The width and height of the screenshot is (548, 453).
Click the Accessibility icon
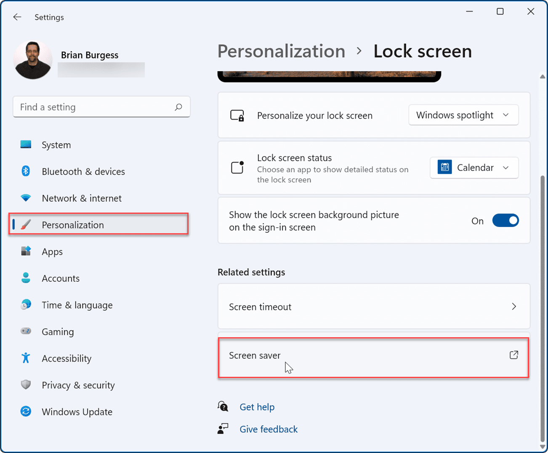click(x=26, y=358)
